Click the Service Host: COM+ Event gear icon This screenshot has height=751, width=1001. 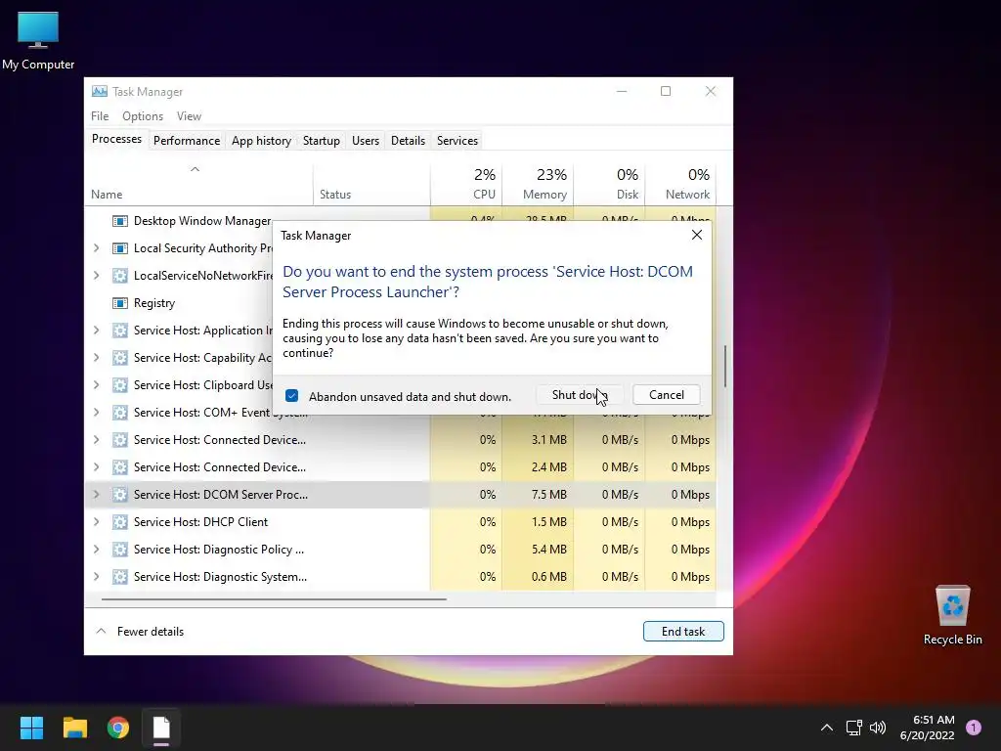tap(119, 413)
